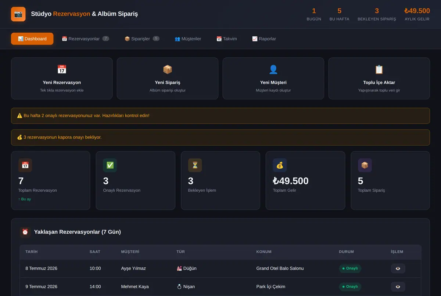Click the calendar icon in Yeni Rezervasyon card
This screenshot has width=441, height=296.
[62, 69]
